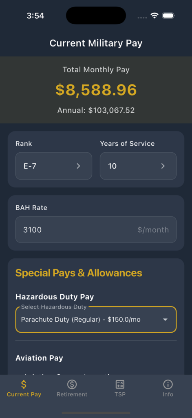Select the TSP calculator icon
Image resolution: width=192 pixels, height=418 pixels.
(120, 384)
